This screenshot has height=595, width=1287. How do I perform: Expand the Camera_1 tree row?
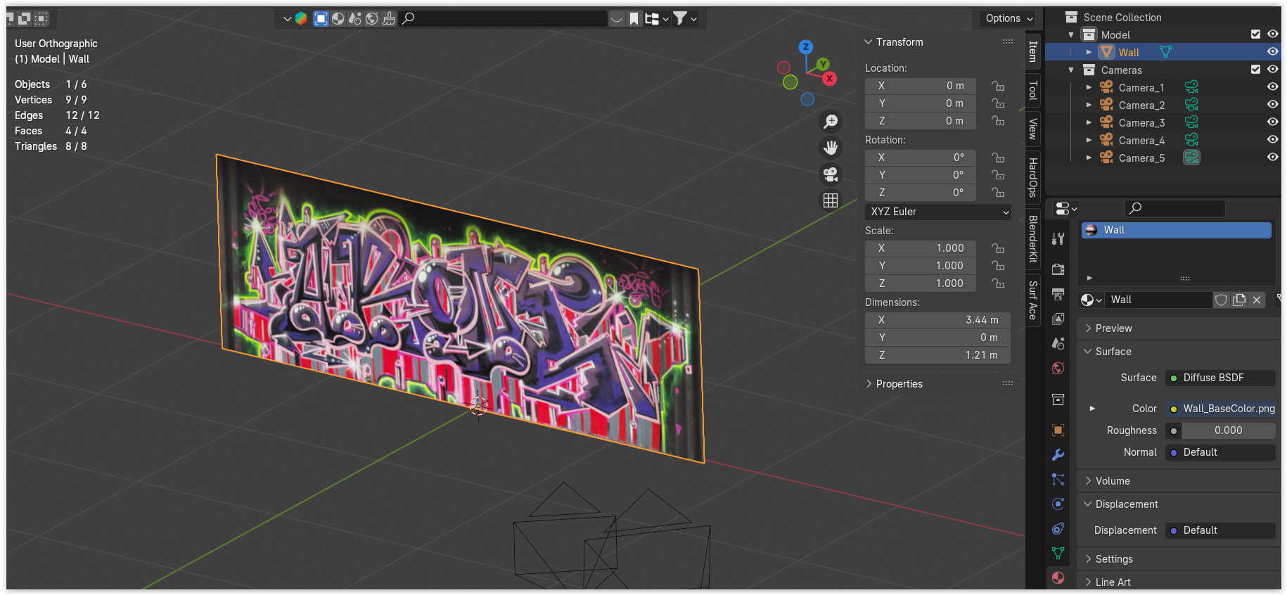[x=1089, y=87]
